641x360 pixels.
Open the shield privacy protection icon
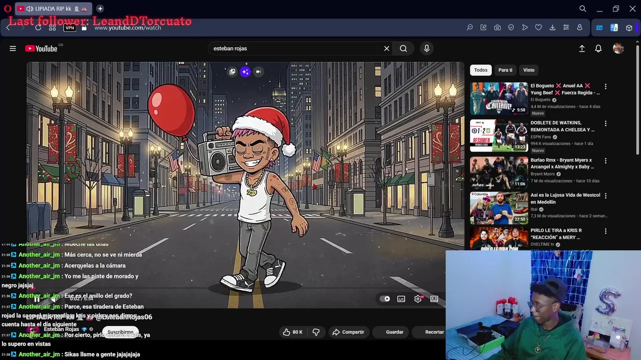point(511,27)
